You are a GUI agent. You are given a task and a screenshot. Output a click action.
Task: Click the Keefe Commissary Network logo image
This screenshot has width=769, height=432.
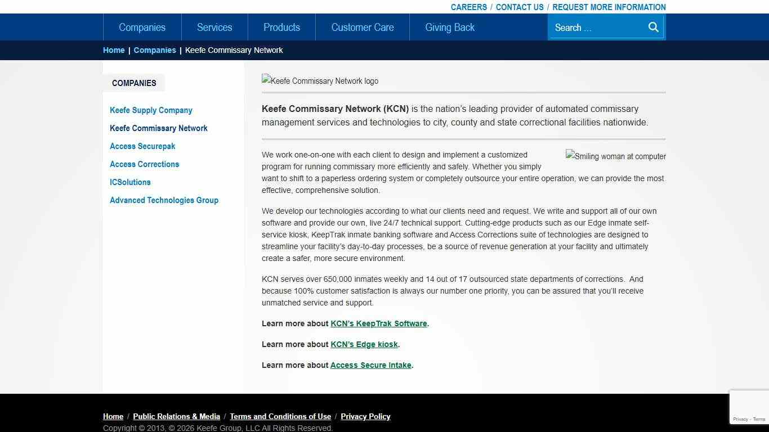[320, 80]
